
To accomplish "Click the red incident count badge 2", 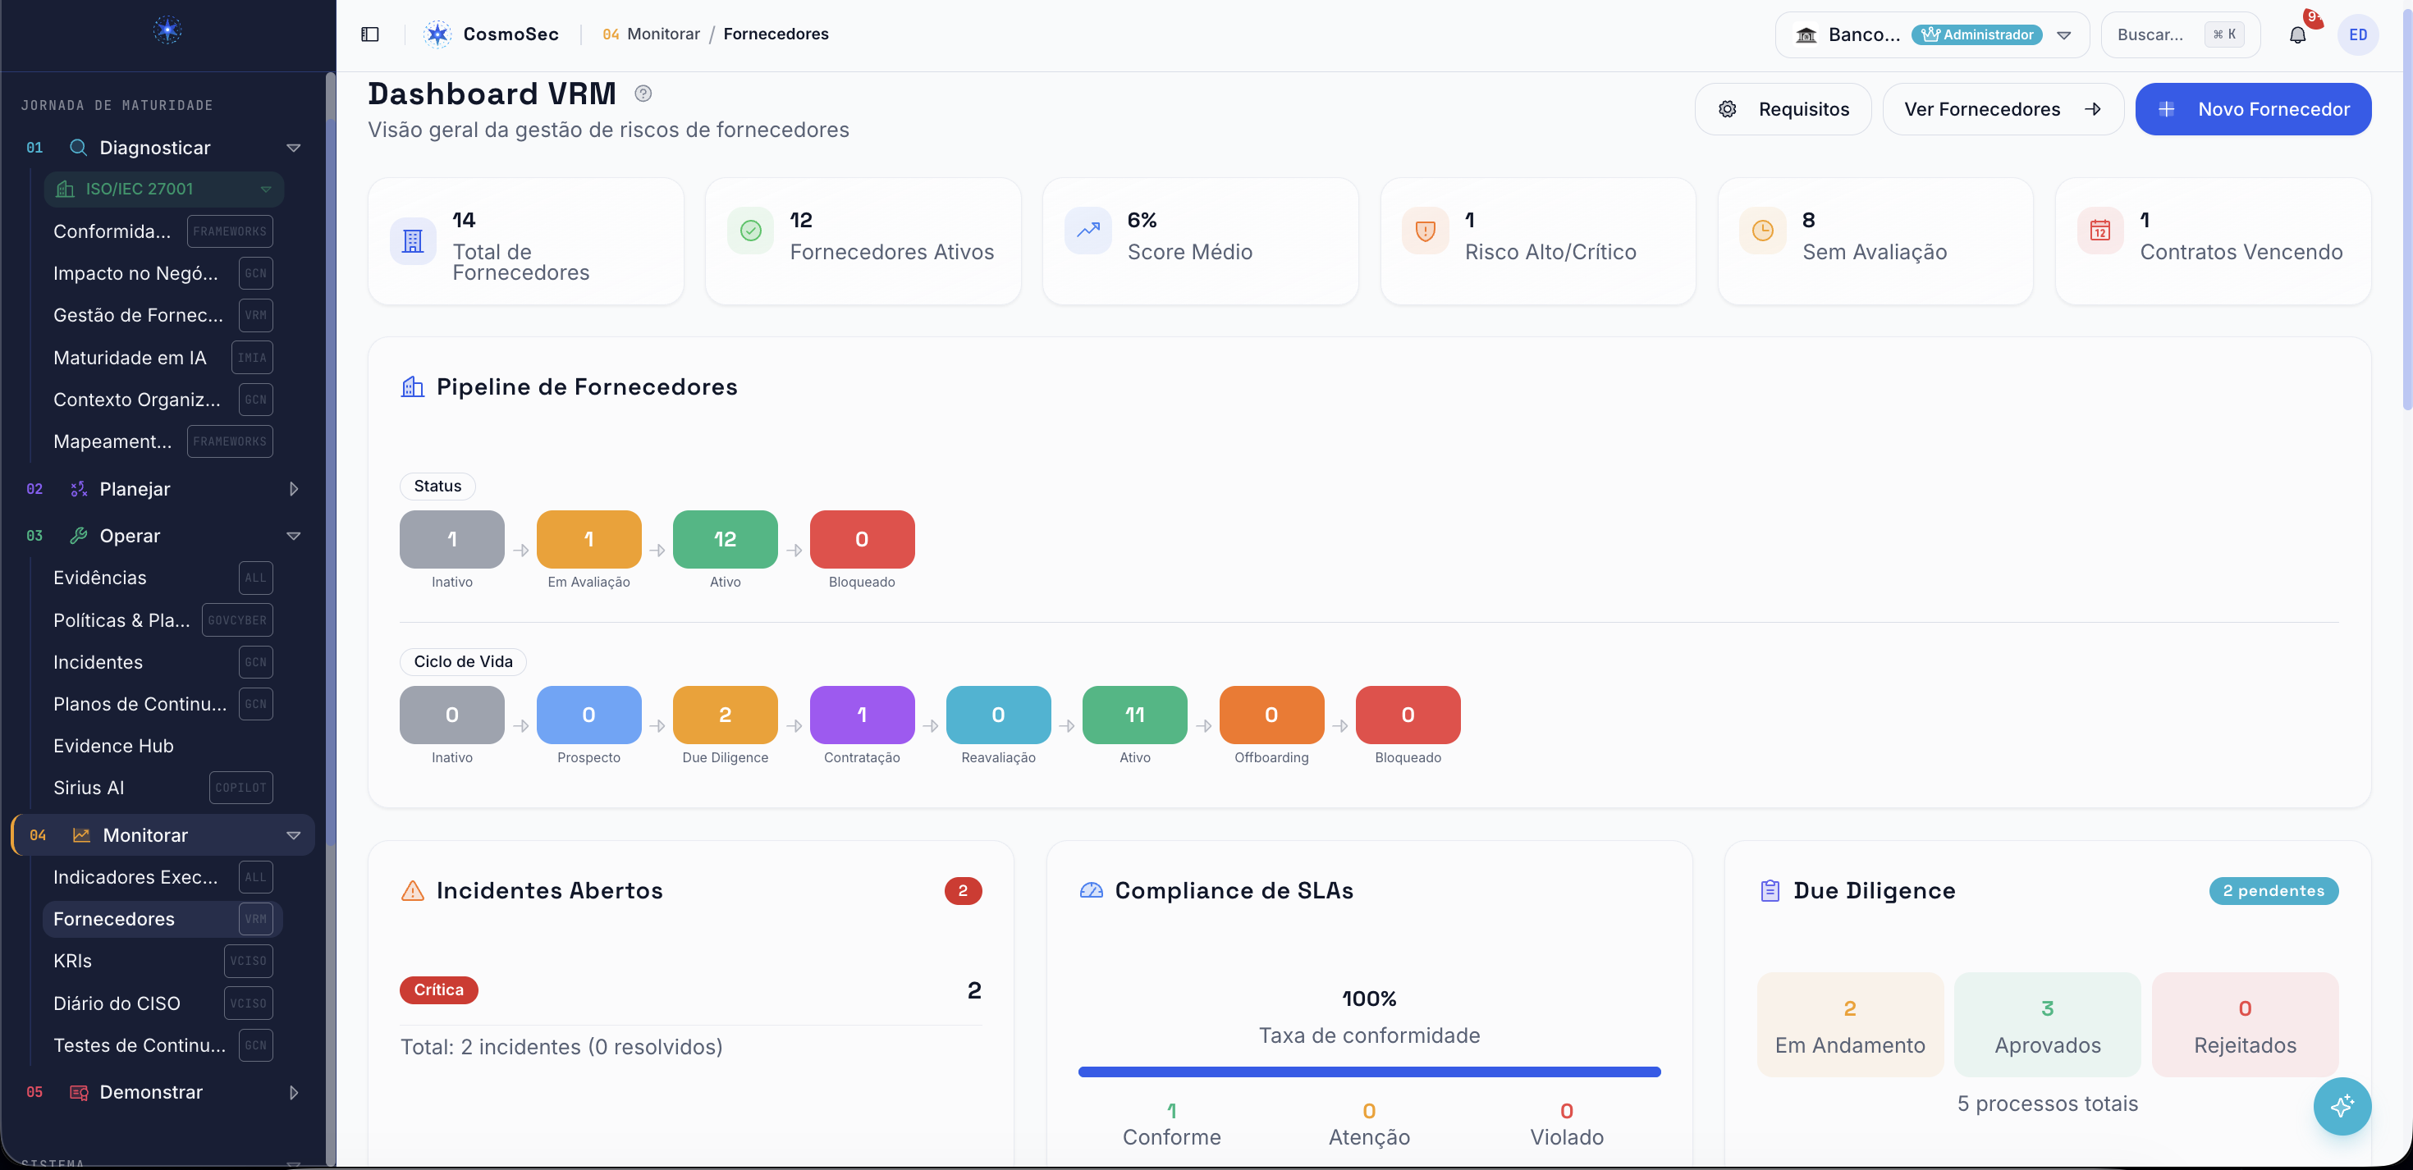I will 963,891.
